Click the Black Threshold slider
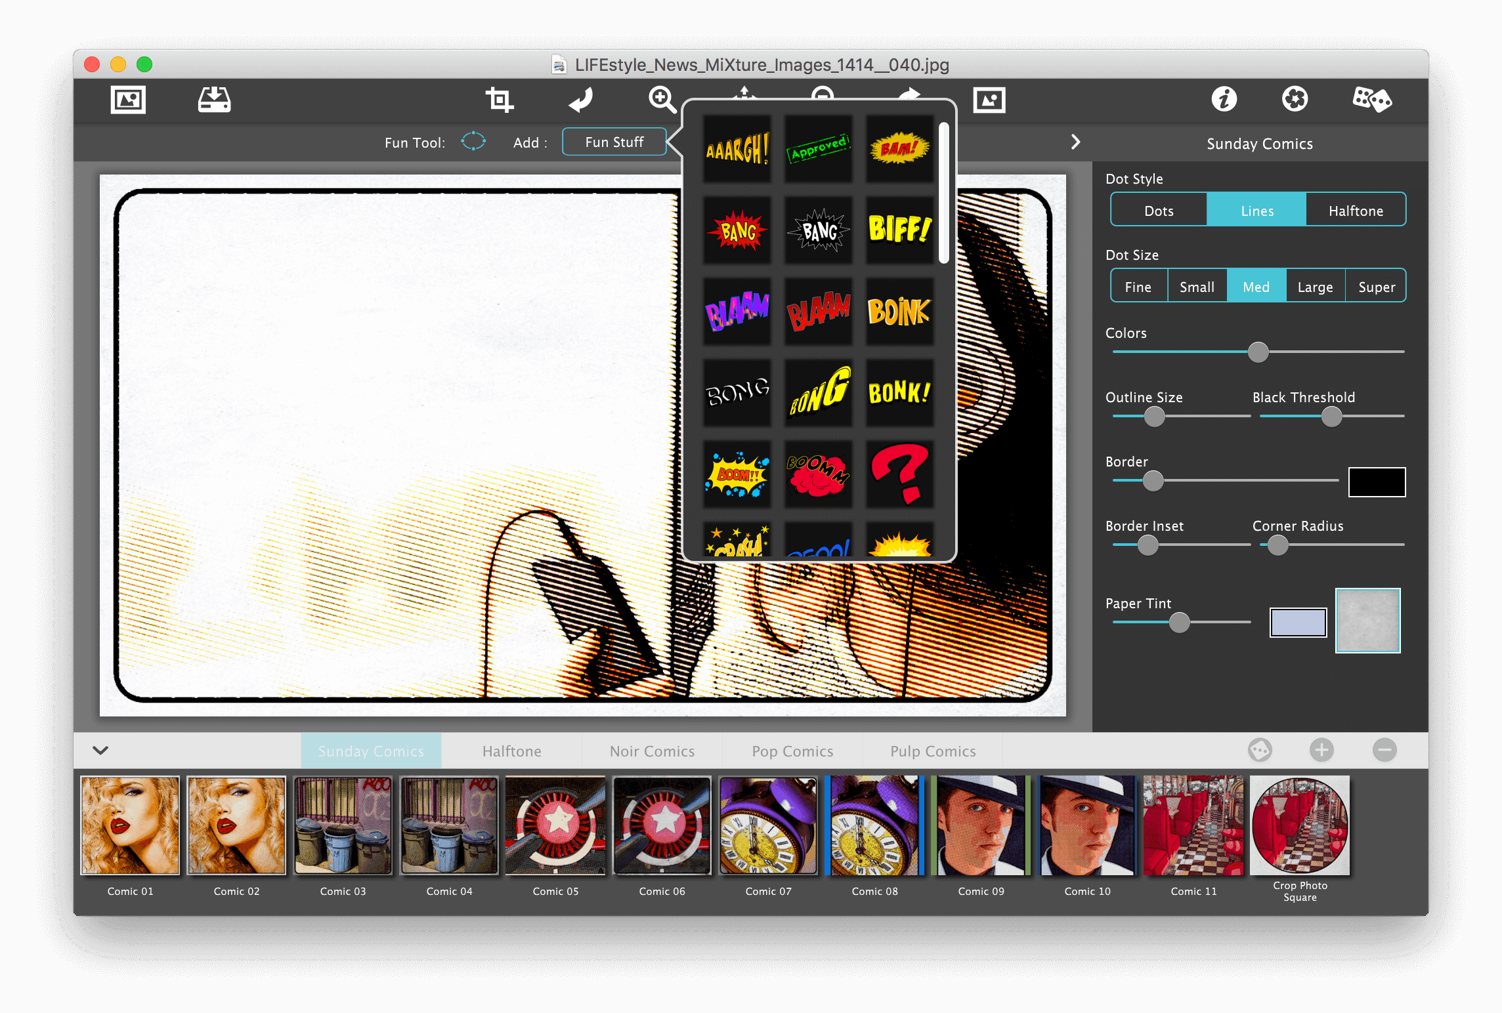 tap(1332, 416)
